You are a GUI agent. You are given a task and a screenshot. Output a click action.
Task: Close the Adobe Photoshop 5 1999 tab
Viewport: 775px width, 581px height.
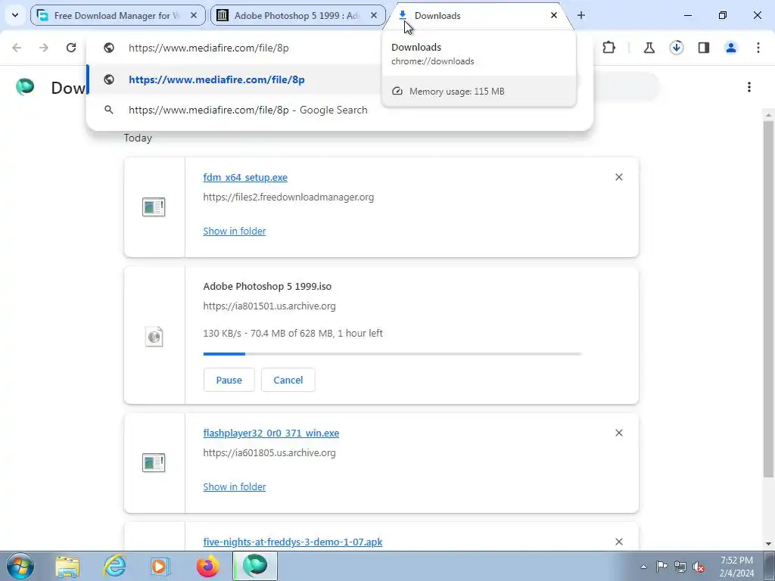coord(374,15)
